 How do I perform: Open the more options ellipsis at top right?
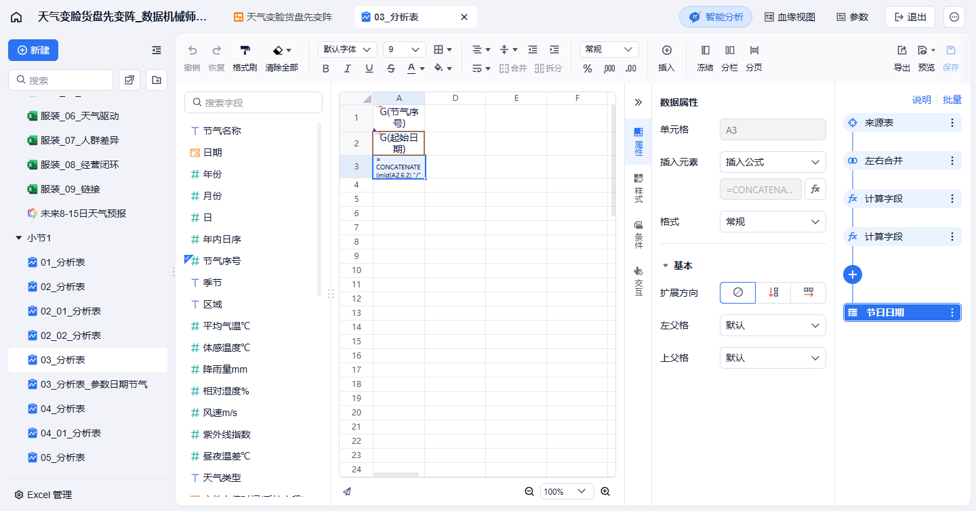pyautogui.click(x=954, y=17)
